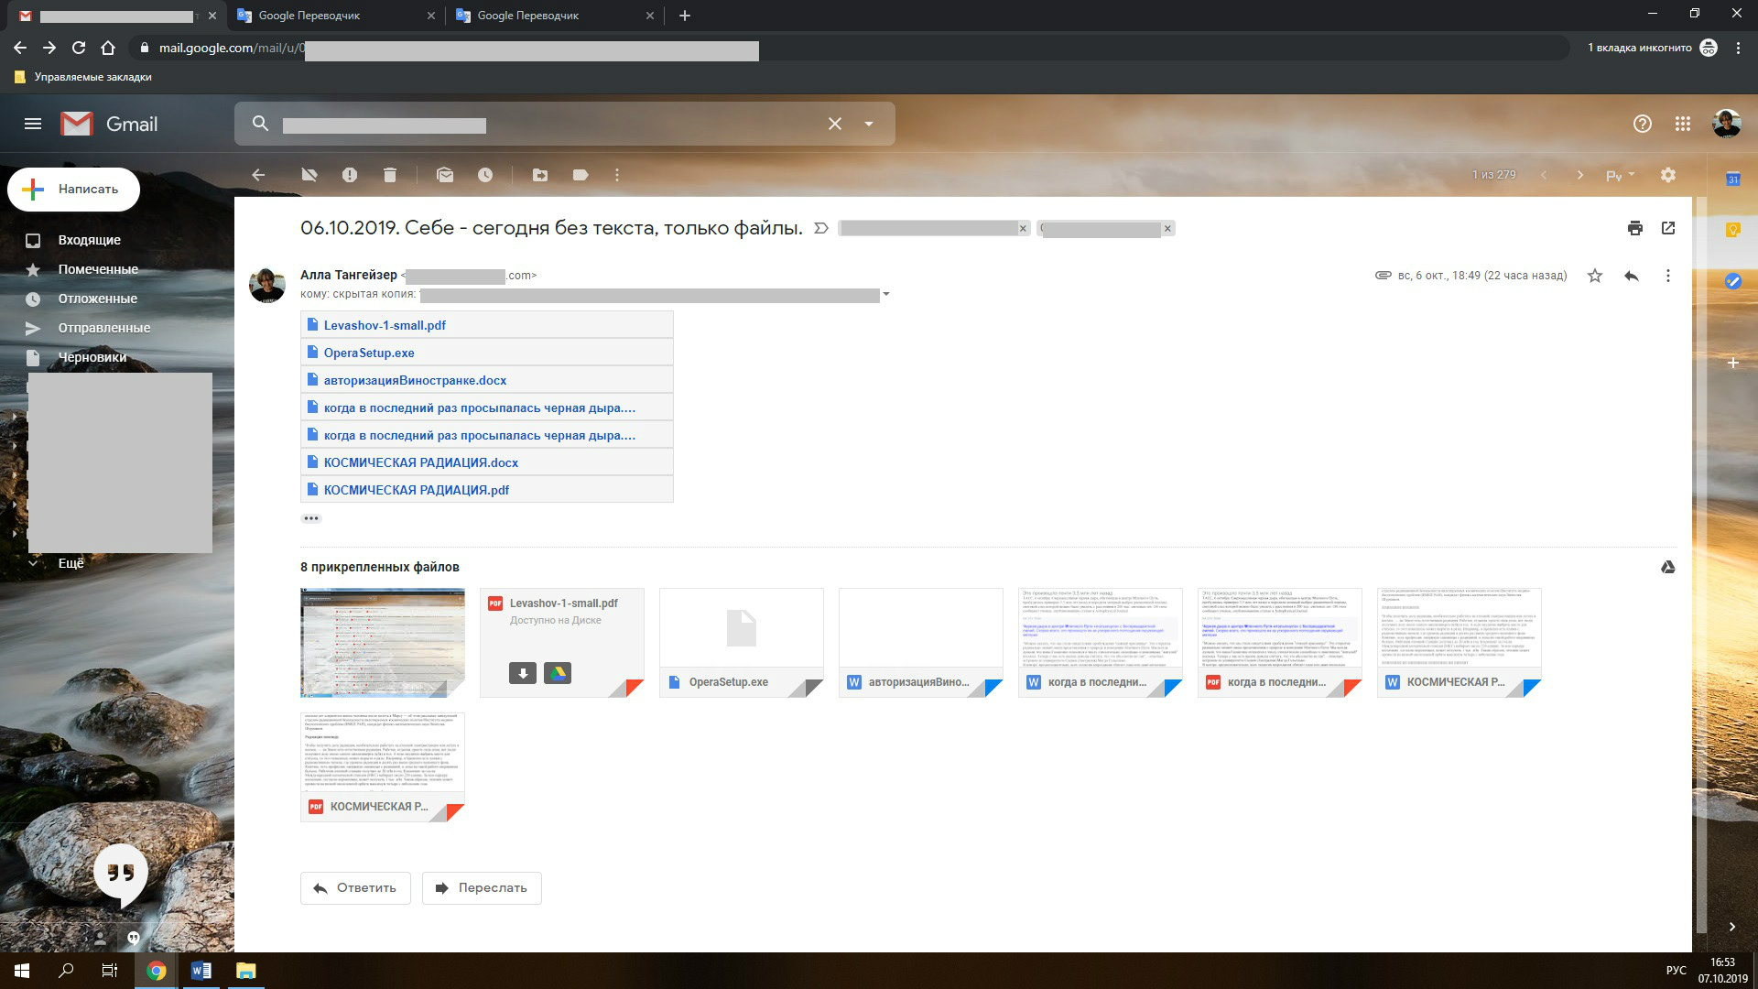Open the labels tag icon
The image size is (1758, 989).
click(581, 175)
